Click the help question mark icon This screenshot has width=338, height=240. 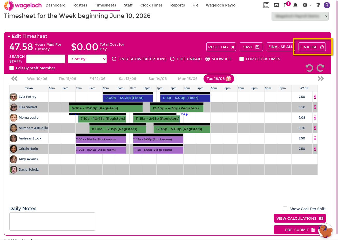click(318, 5)
